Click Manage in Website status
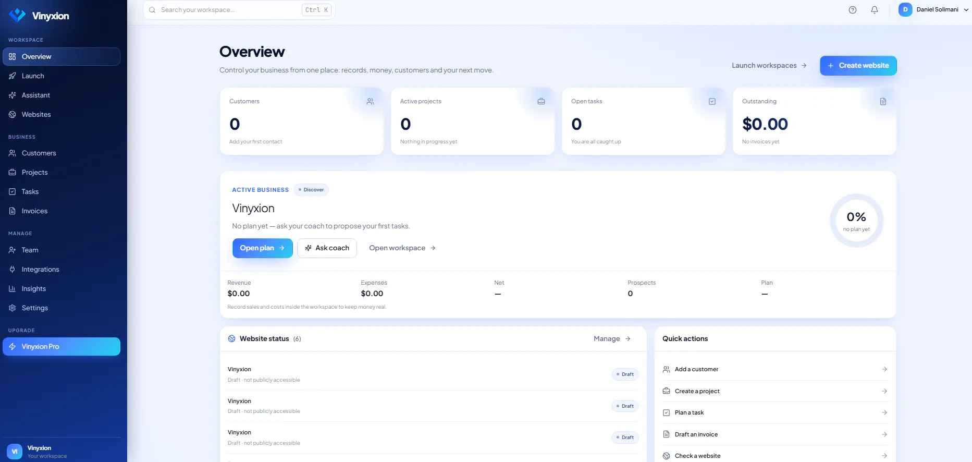This screenshot has width=972, height=462. (612, 339)
